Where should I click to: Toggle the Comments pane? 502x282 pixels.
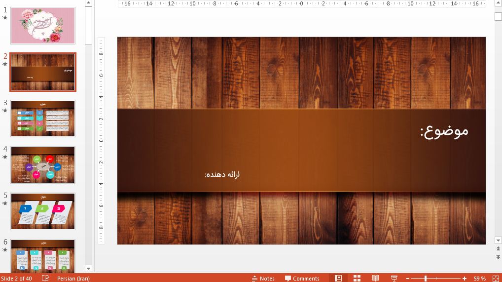tap(302, 278)
